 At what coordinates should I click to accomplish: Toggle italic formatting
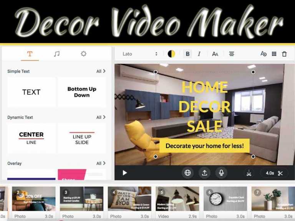click(x=199, y=54)
